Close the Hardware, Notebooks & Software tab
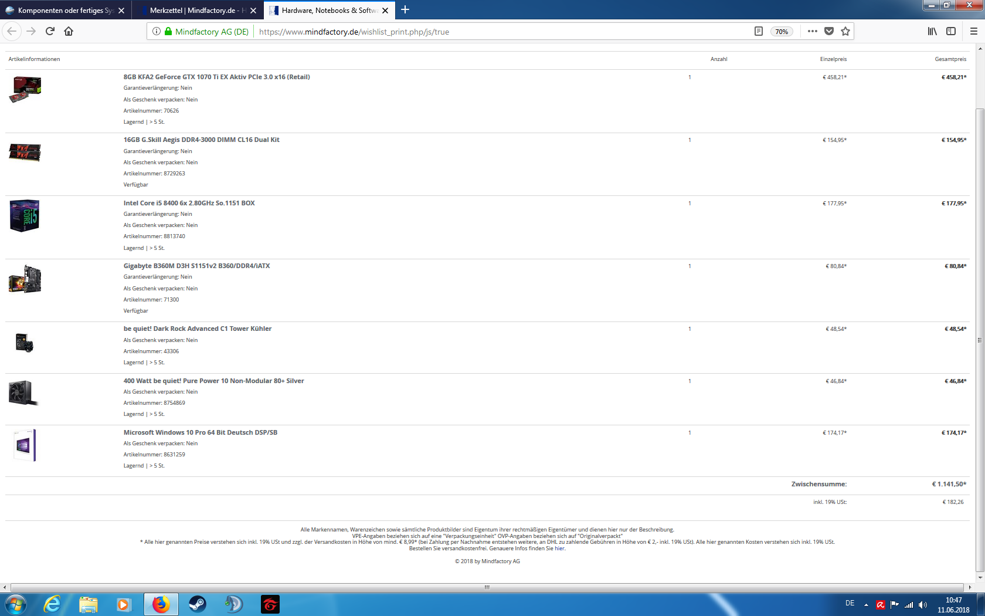 (x=385, y=11)
